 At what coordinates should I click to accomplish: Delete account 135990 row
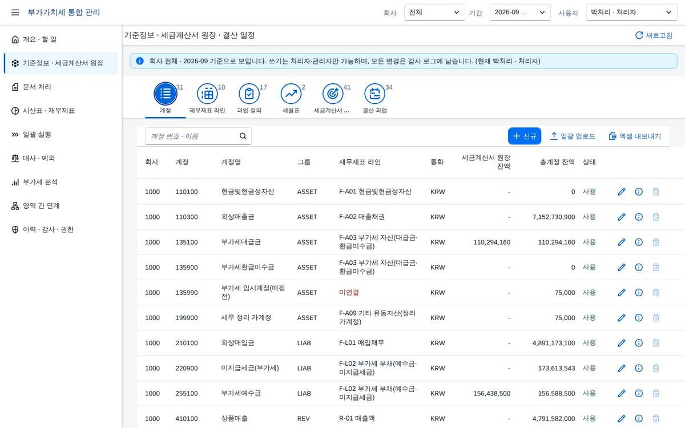coord(656,292)
